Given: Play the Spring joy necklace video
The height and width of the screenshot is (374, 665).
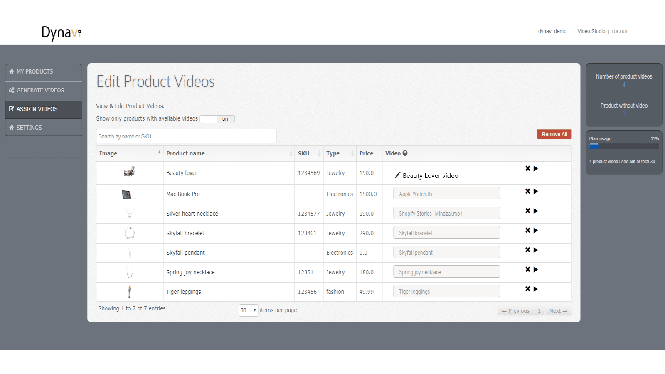Looking at the screenshot, I should [536, 269].
